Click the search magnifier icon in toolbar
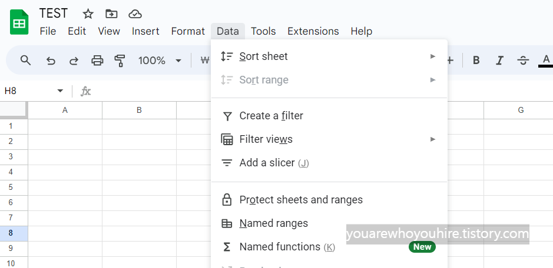The width and height of the screenshot is (553, 268). click(25, 60)
